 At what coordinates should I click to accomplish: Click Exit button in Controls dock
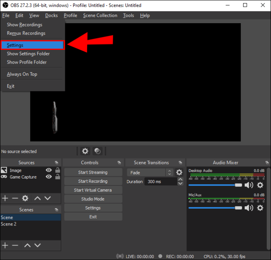pos(93,217)
